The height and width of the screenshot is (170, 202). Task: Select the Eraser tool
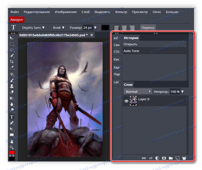pyautogui.click(x=12, y=92)
